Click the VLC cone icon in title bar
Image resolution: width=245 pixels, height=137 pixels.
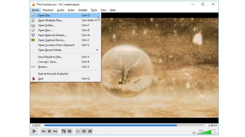coord(34,5)
